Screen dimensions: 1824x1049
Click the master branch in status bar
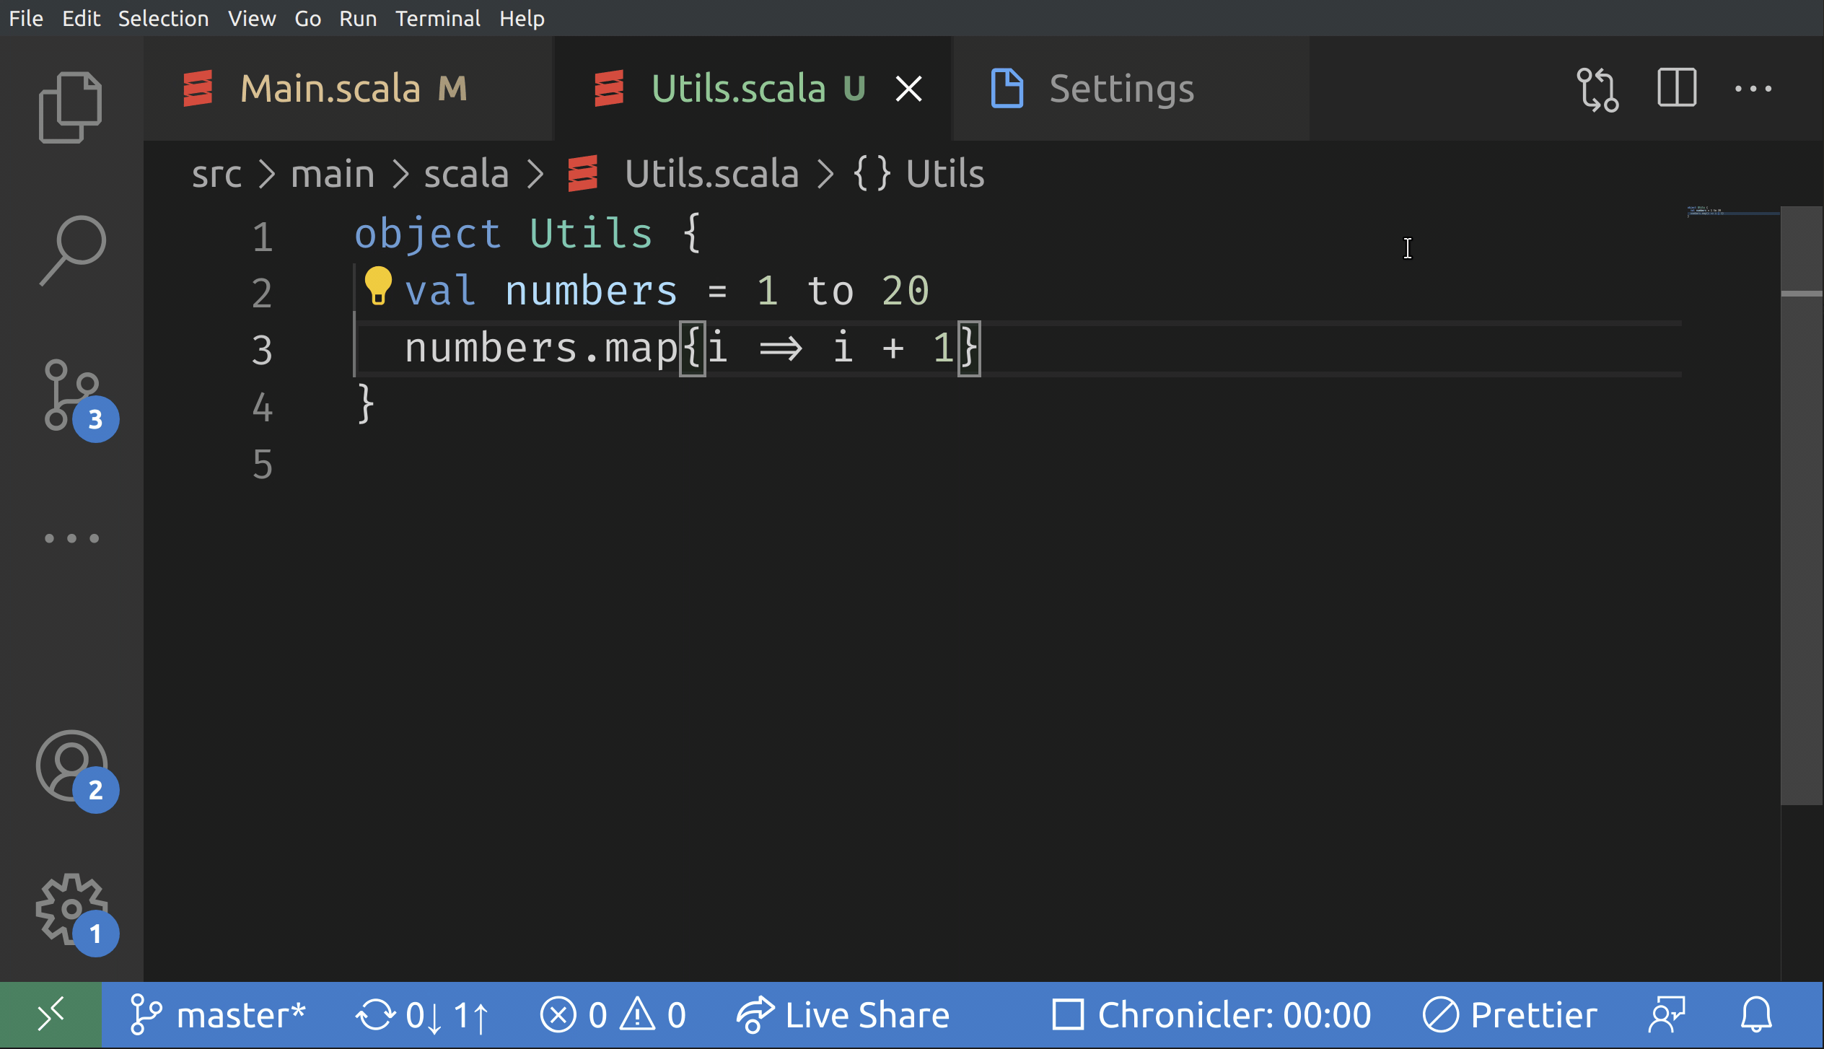coord(217,1015)
